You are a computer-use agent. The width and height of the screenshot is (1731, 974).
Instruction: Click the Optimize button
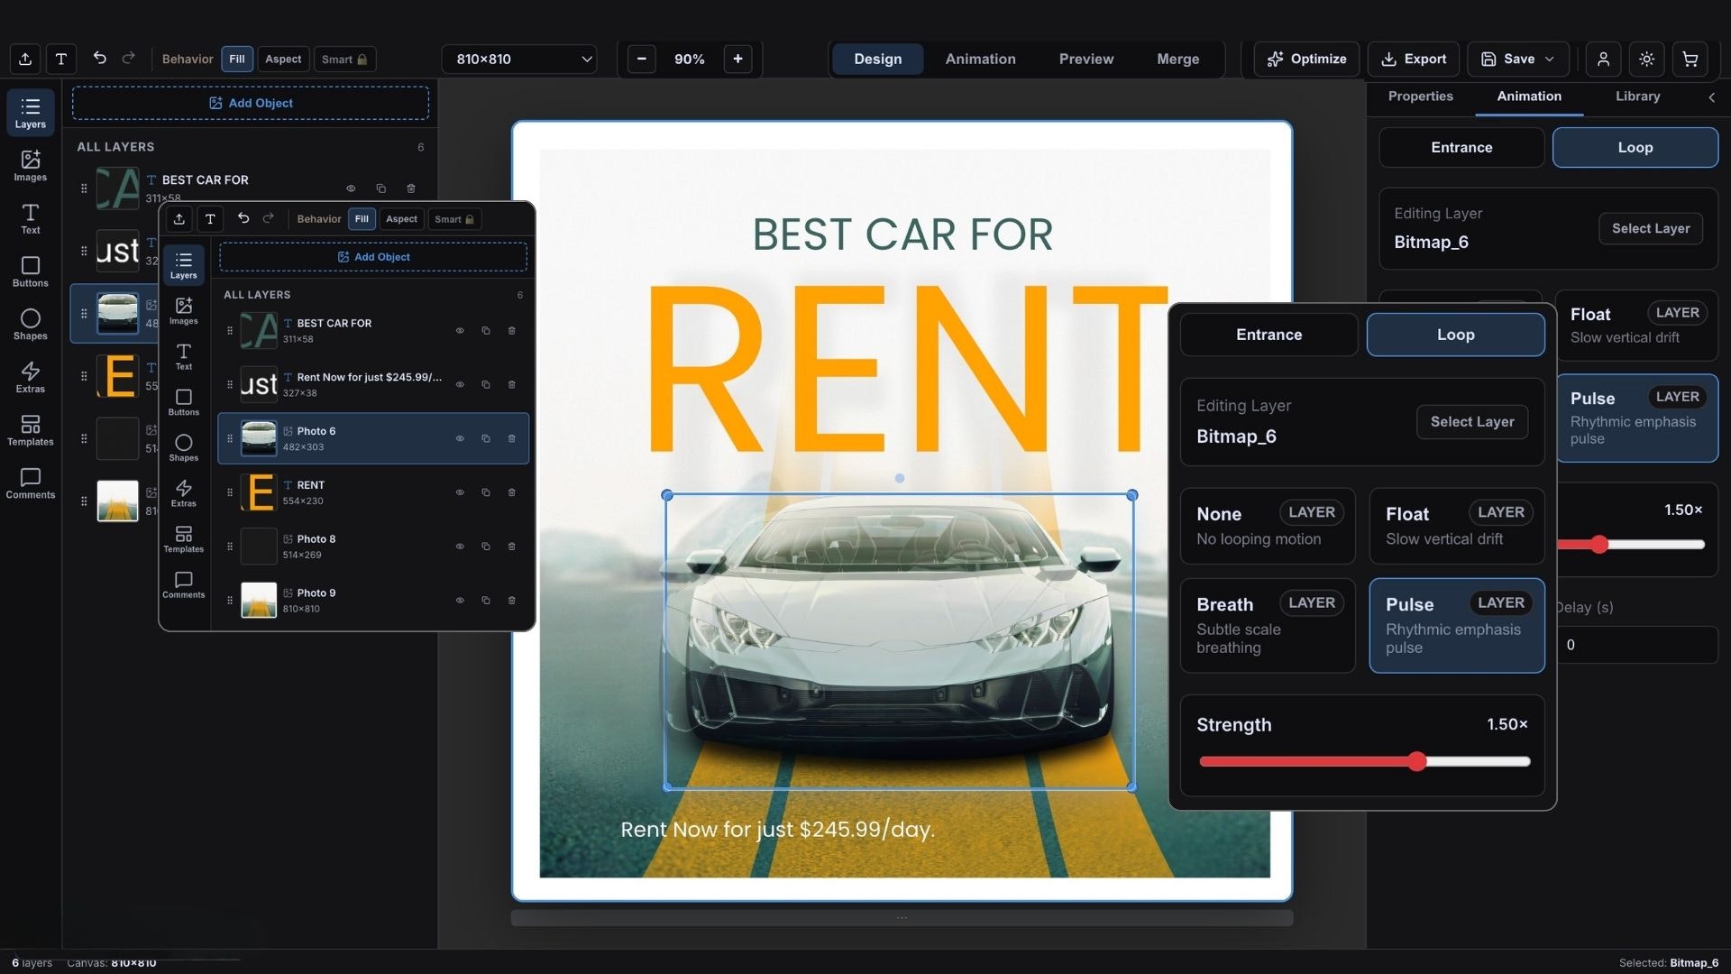1306,60
